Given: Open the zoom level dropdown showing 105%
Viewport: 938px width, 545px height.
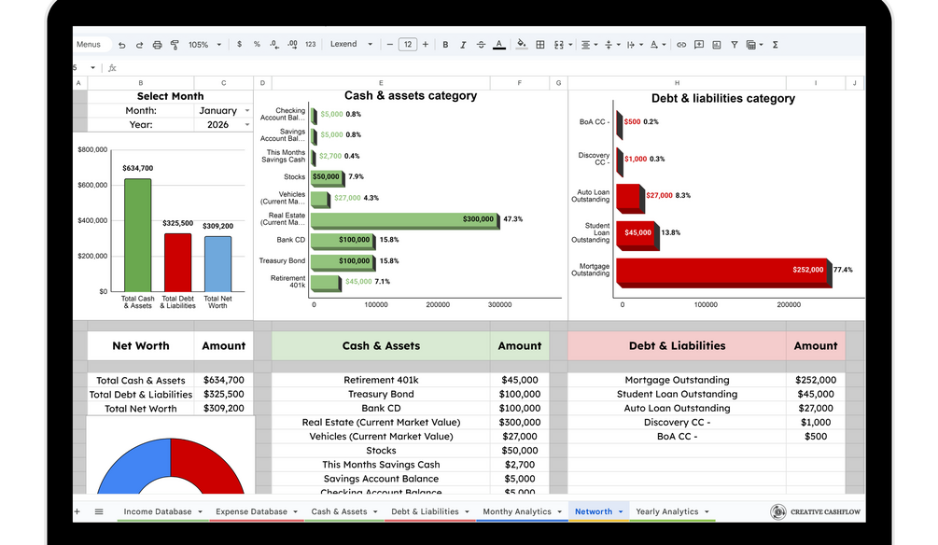Looking at the screenshot, I should coord(204,45).
